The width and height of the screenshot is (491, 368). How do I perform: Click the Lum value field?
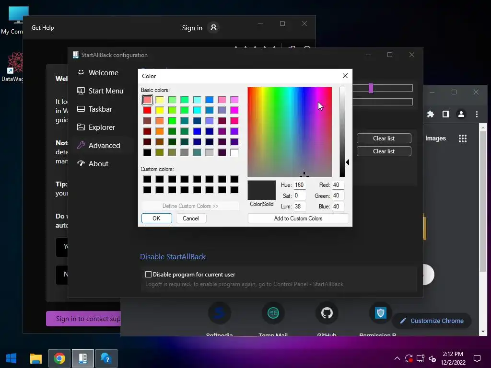tap(299, 207)
